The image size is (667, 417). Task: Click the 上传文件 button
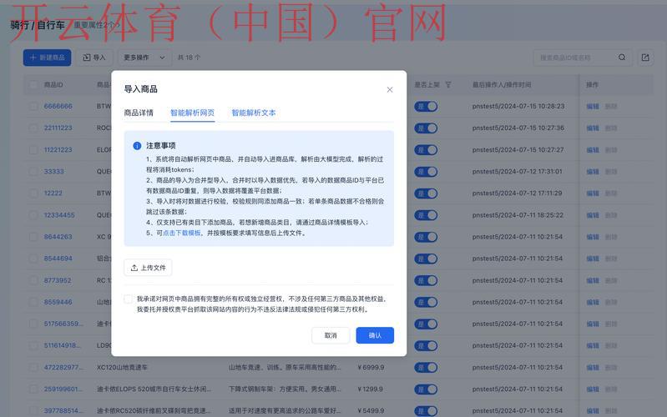coord(148,268)
